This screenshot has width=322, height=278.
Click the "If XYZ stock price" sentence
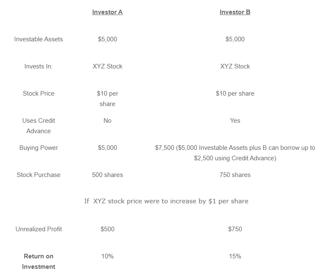click(166, 201)
